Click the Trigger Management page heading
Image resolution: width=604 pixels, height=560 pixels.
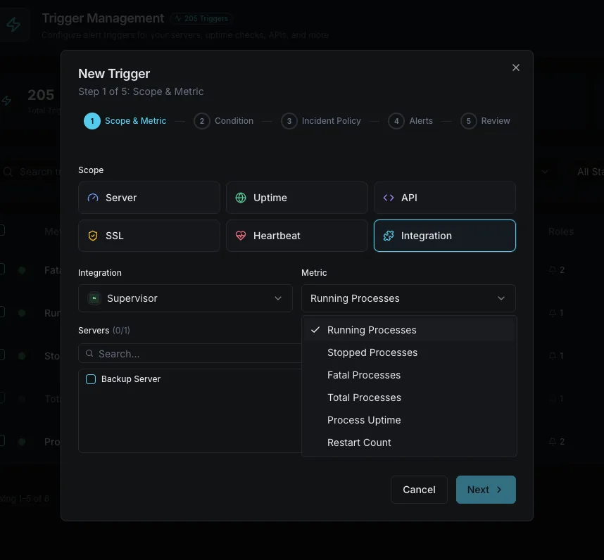[103, 18]
